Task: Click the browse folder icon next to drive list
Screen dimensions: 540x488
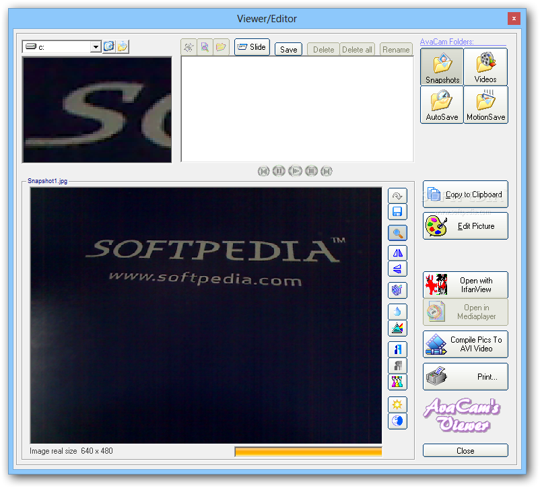Action: 123,46
